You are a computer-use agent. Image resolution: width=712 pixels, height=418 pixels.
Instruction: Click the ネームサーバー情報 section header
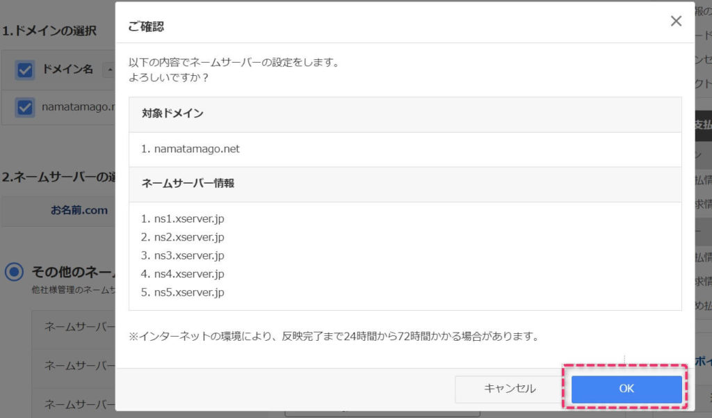pyautogui.click(x=405, y=184)
